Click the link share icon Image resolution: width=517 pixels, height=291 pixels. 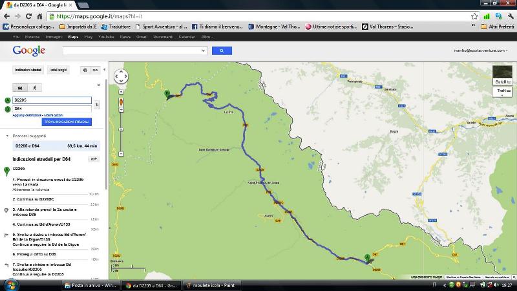click(x=95, y=70)
